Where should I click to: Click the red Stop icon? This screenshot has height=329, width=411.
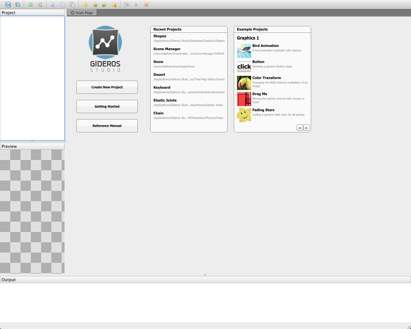[x=146, y=4]
